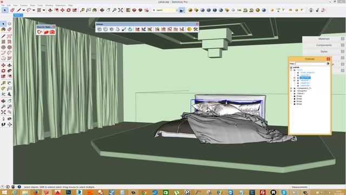Open Artisan settings wrench icon

point(196,29)
